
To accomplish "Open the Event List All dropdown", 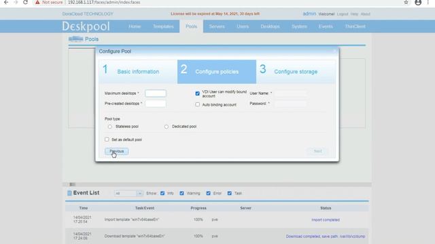I will pyautogui.click(x=128, y=193).
